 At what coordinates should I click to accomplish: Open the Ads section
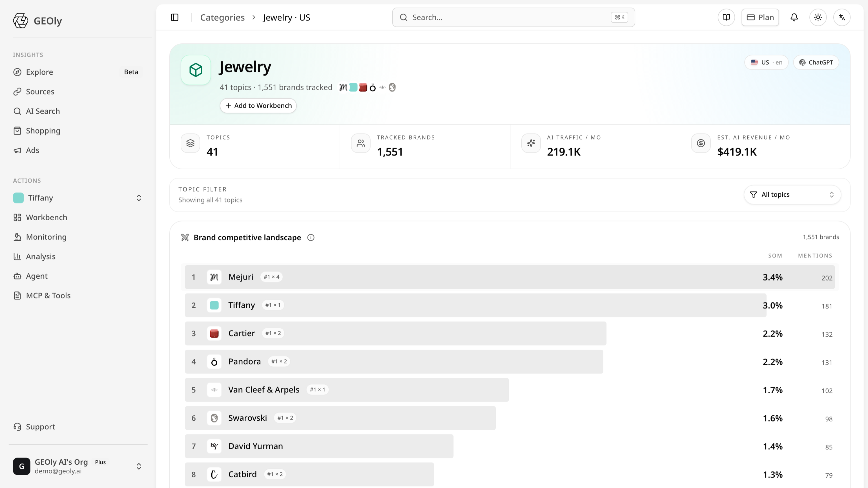(x=78, y=150)
